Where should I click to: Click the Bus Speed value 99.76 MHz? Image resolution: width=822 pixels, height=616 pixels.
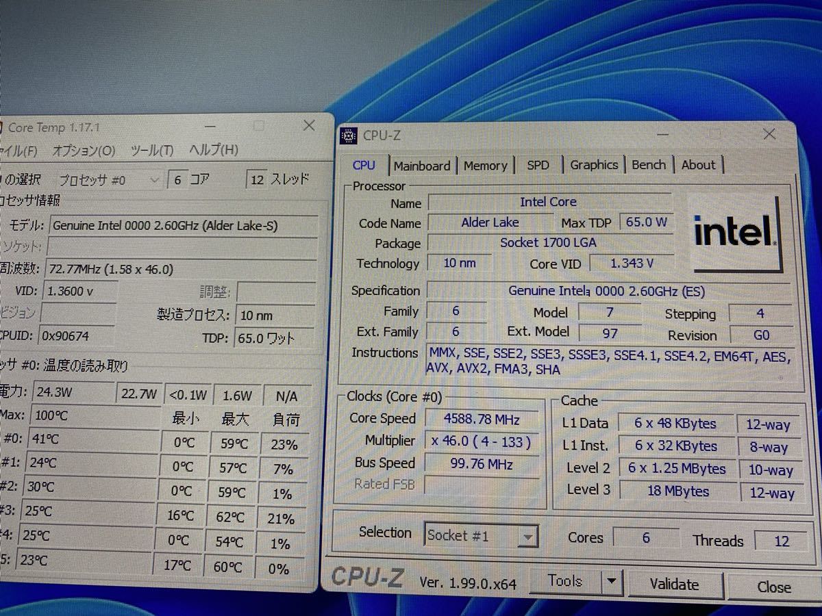481,463
